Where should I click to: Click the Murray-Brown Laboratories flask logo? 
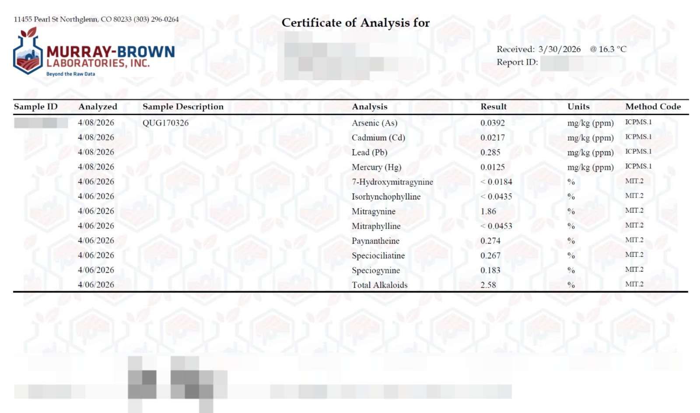(x=28, y=52)
